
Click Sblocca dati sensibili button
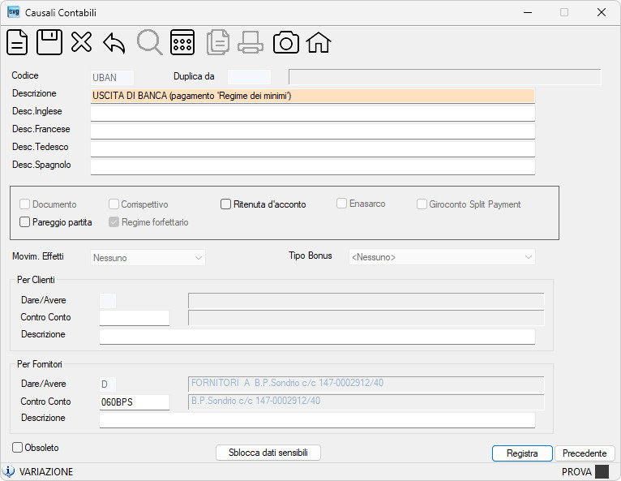pyautogui.click(x=268, y=453)
